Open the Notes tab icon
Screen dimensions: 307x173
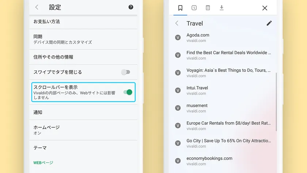pyautogui.click(x=208, y=8)
